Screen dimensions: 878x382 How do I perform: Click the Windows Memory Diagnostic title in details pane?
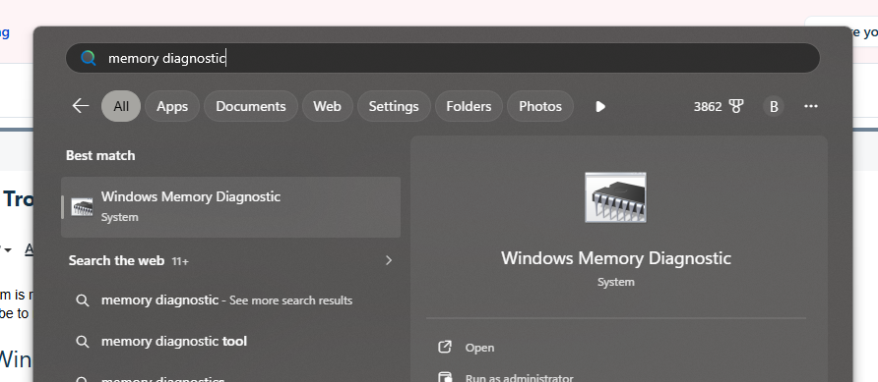tap(616, 258)
